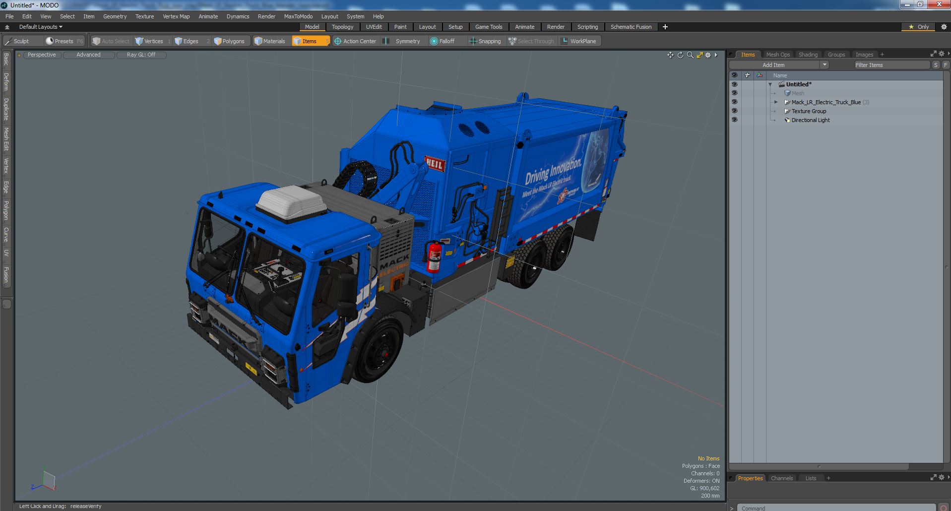Open the Advanced shading style dropdown

[x=88, y=55]
